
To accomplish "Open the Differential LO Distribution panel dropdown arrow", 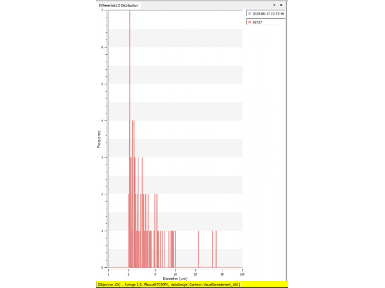I will [274, 5].
